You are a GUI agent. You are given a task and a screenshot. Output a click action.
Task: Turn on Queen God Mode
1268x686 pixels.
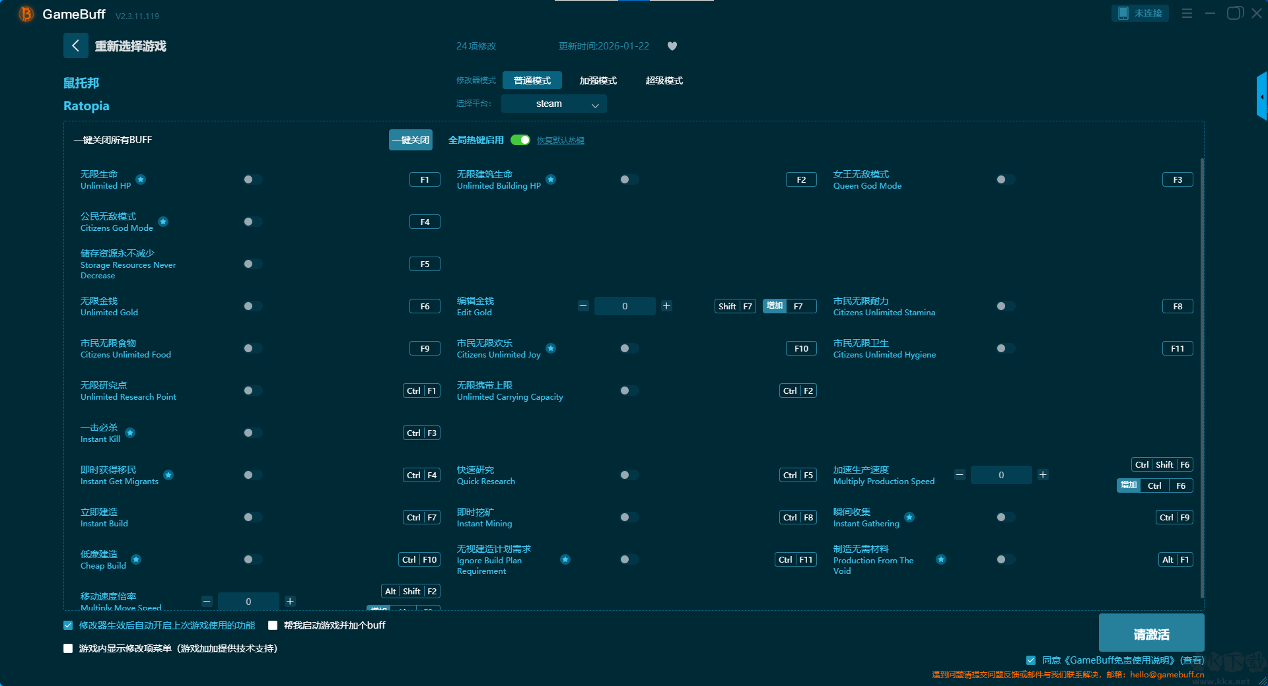tap(1005, 179)
